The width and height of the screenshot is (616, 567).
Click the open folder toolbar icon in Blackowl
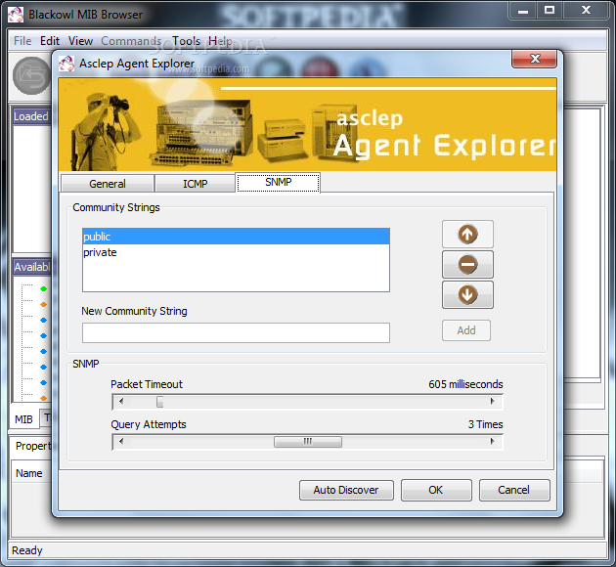tap(31, 76)
